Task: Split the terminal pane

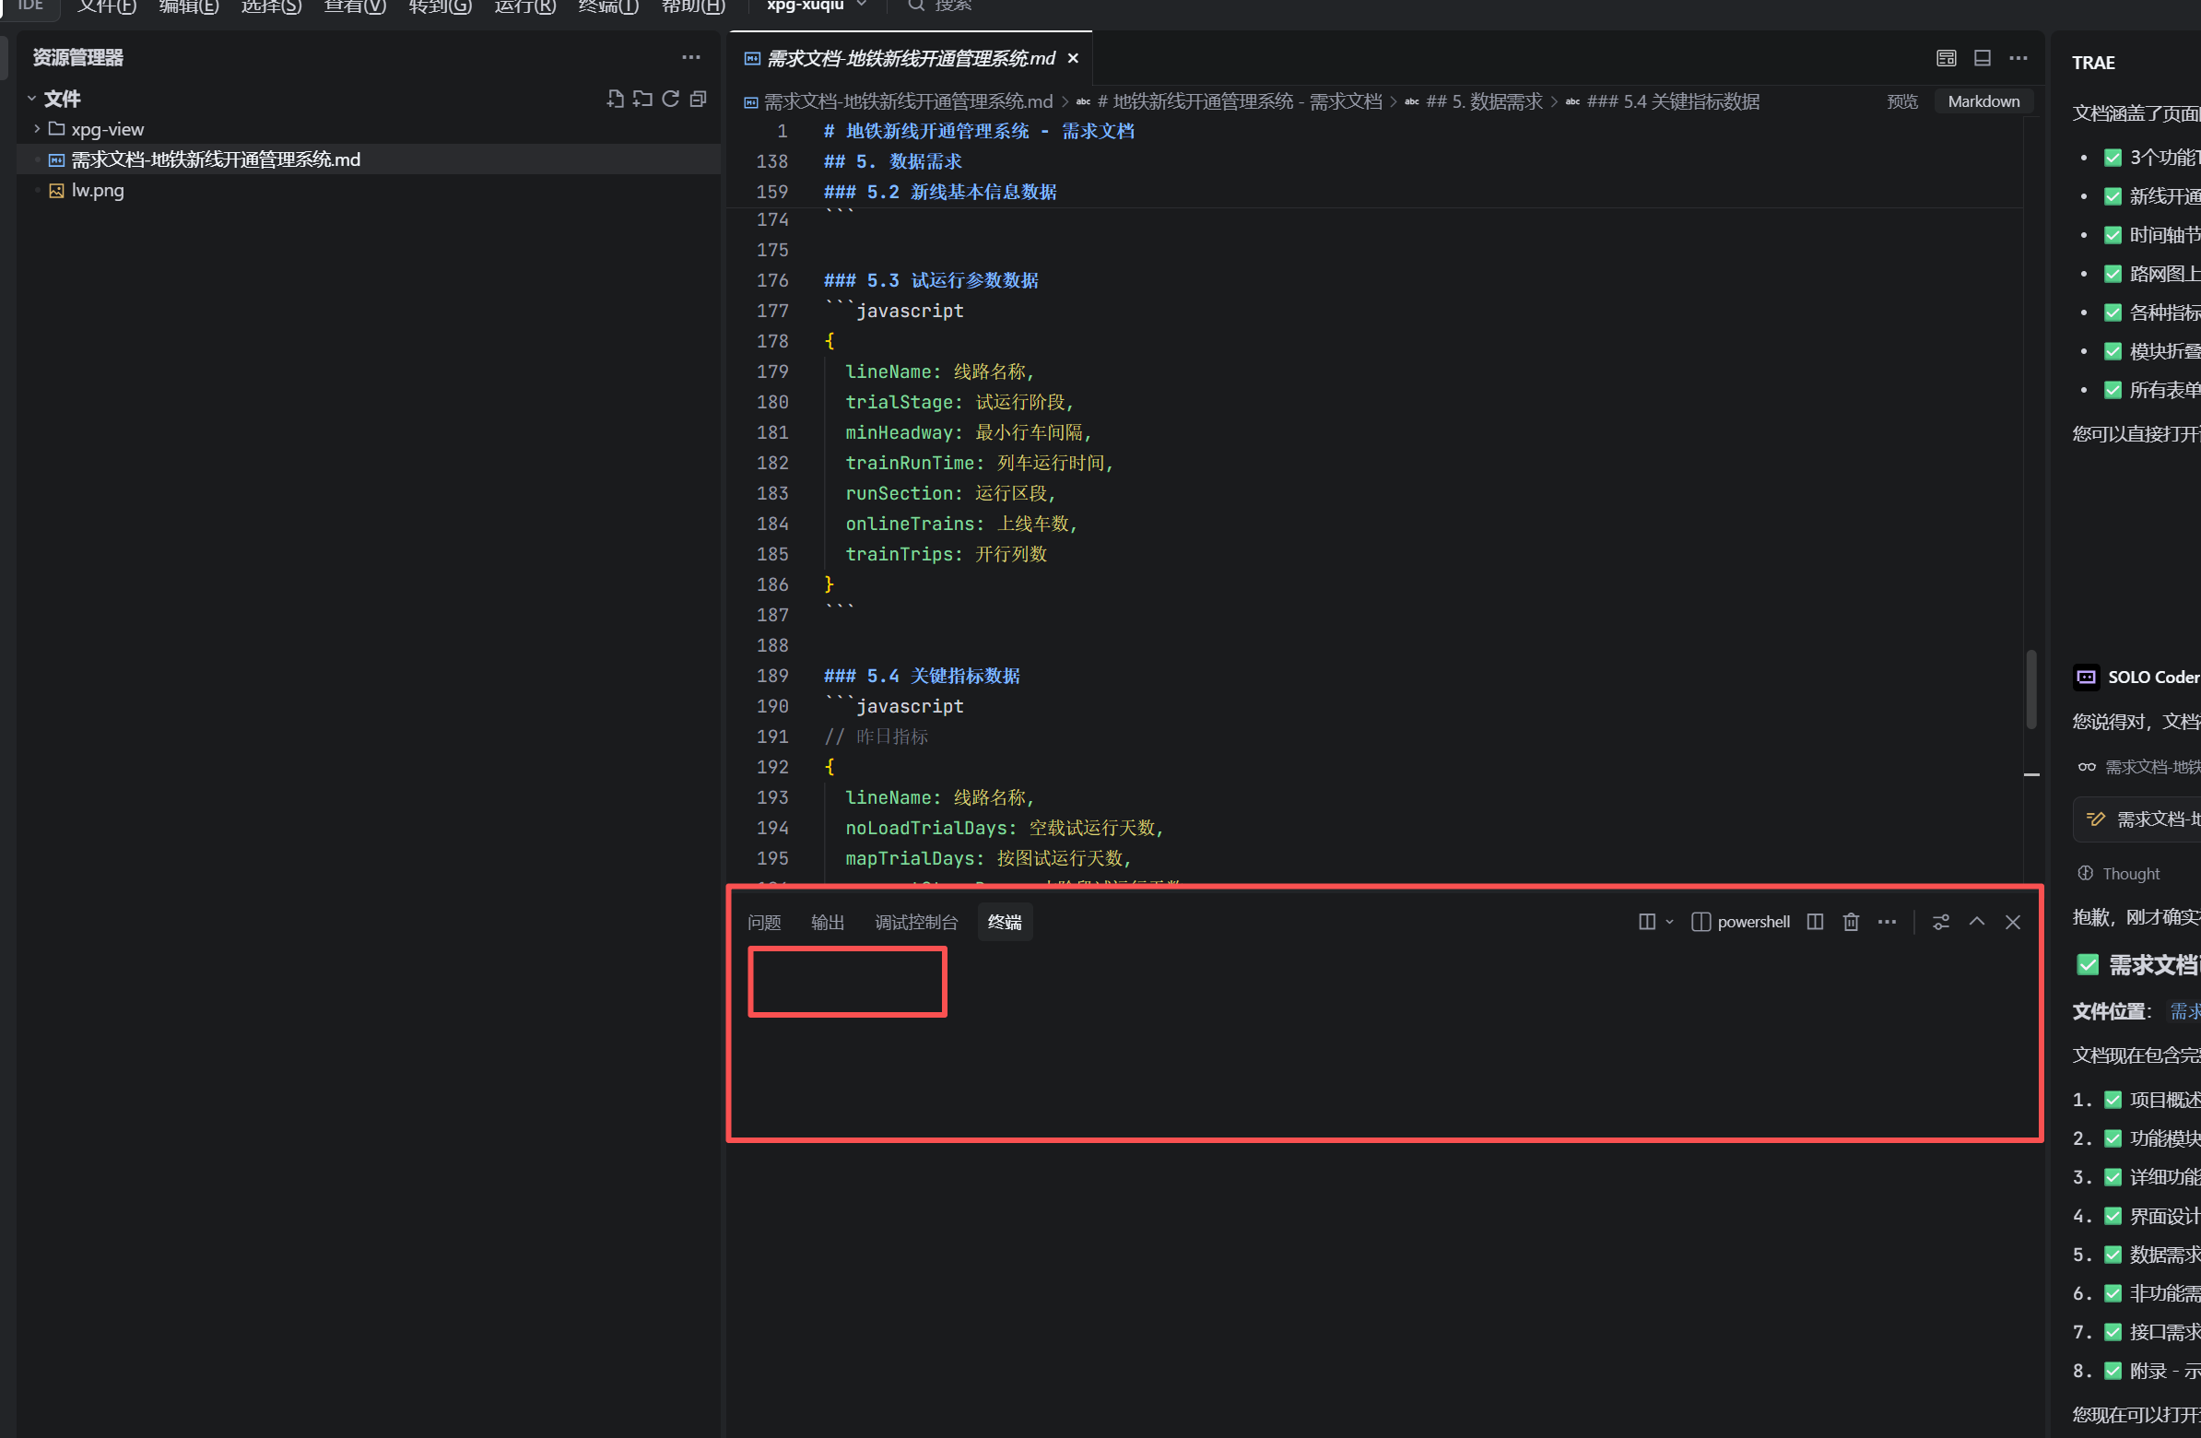Action: [x=1815, y=922]
